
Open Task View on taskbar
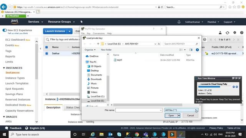83,135
